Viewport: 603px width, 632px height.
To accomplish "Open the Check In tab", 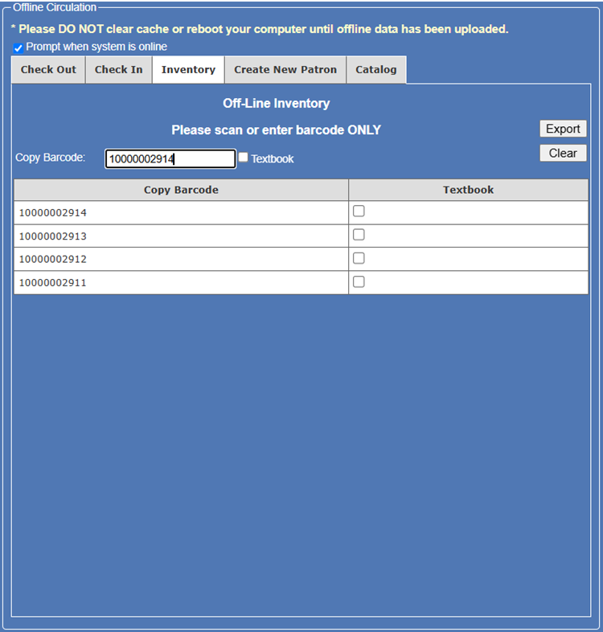I will (x=118, y=70).
